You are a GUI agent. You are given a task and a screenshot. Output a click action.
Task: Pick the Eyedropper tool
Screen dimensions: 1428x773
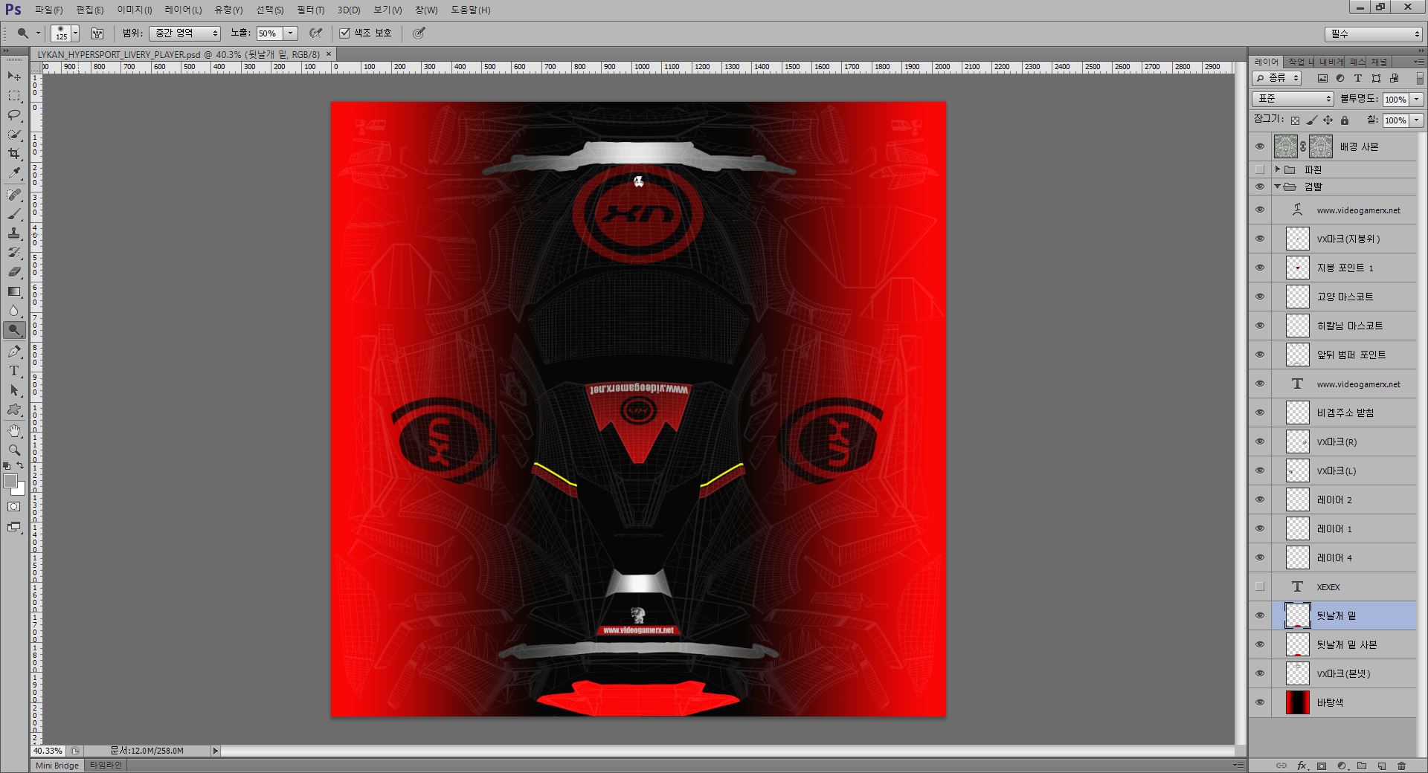(14, 173)
